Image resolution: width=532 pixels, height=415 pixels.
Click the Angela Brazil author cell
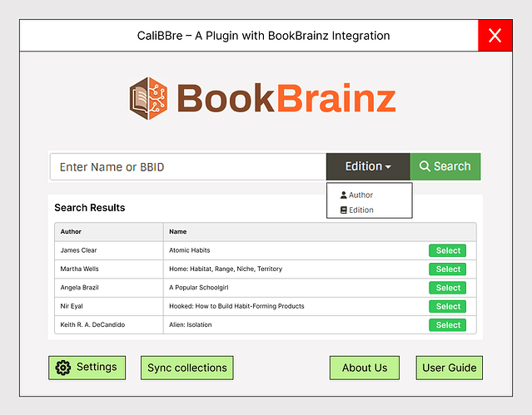point(109,288)
